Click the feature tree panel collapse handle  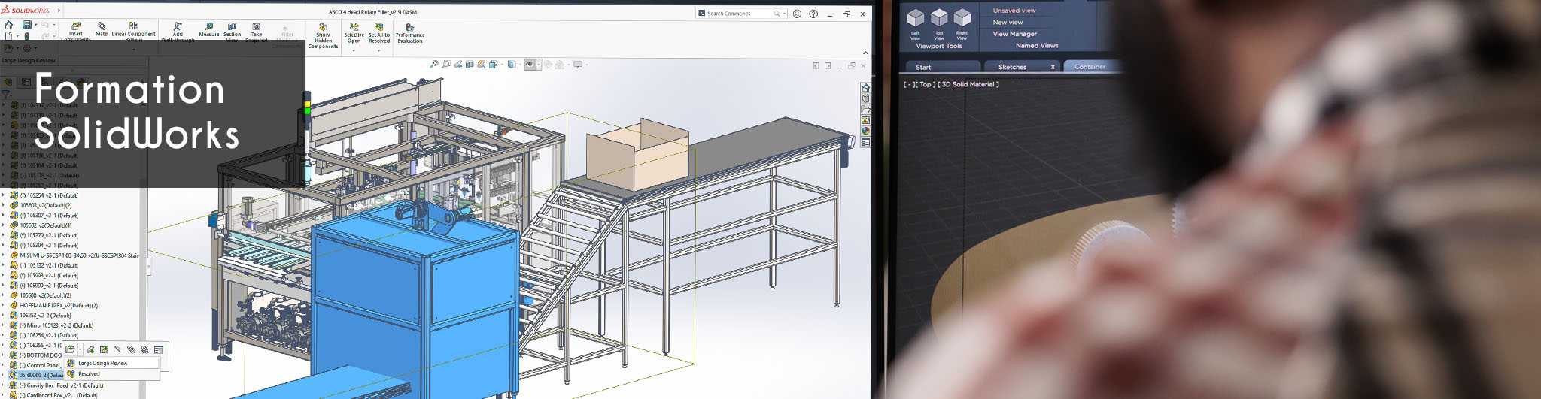[x=149, y=266]
